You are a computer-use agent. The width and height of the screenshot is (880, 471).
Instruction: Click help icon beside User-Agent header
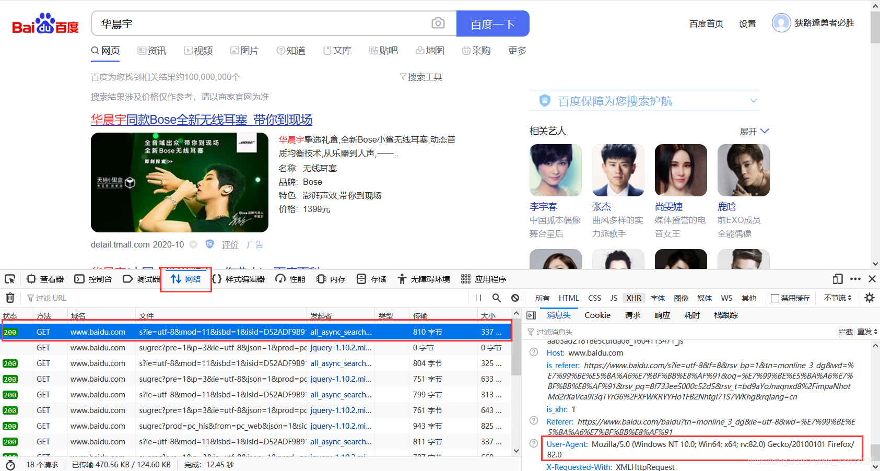click(x=534, y=443)
